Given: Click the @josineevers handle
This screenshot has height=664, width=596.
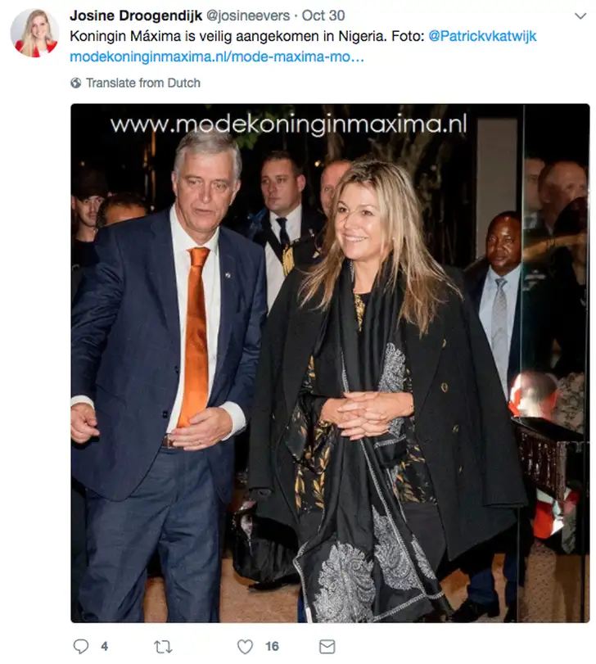Looking at the screenshot, I should (248, 16).
